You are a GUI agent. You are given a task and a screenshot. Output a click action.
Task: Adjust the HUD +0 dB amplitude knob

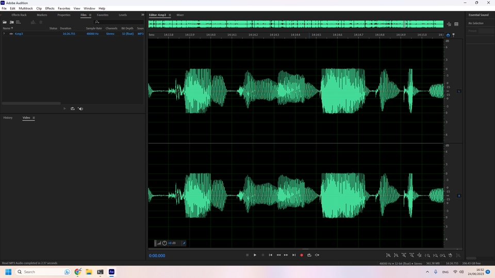tap(164, 243)
